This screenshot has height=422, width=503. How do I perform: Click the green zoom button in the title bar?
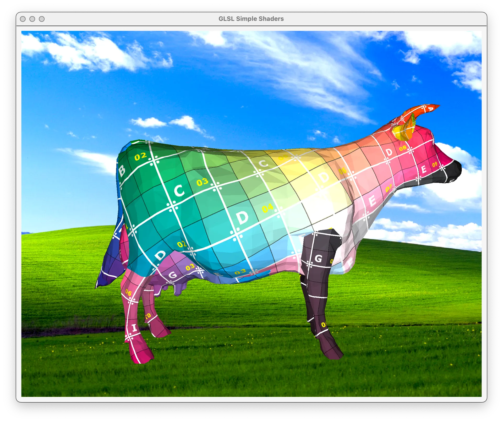click(42, 19)
